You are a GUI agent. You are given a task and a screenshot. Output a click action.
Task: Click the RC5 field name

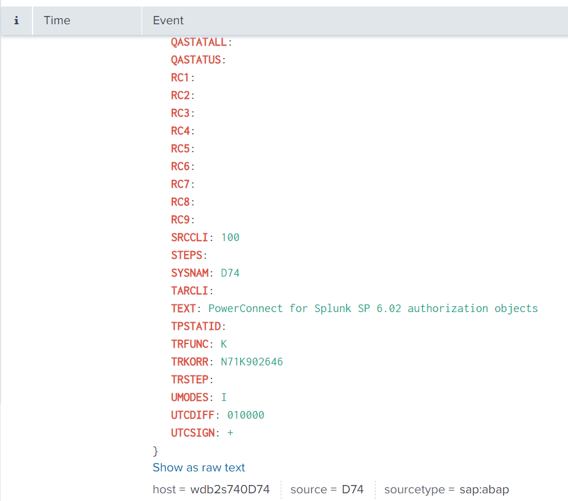click(x=181, y=149)
